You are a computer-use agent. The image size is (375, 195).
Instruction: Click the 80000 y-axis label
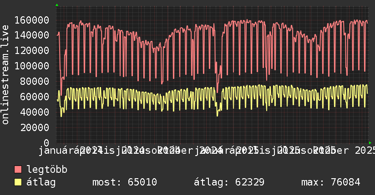(35, 81)
